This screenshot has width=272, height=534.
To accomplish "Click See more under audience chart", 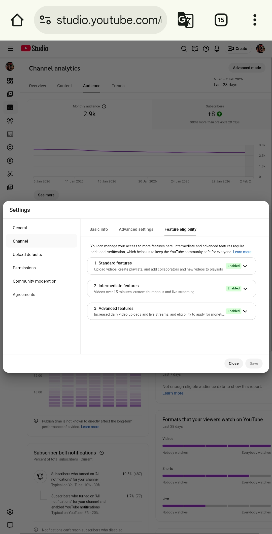I will pyautogui.click(x=46, y=195).
